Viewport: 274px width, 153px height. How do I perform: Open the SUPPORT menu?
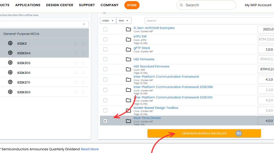click(87, 5)
